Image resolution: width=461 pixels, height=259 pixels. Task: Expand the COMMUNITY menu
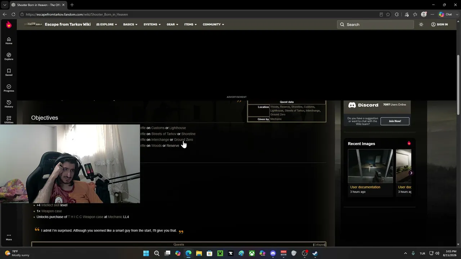213,24
